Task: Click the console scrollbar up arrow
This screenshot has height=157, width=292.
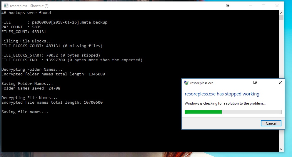Action: [x=281, y=13]
